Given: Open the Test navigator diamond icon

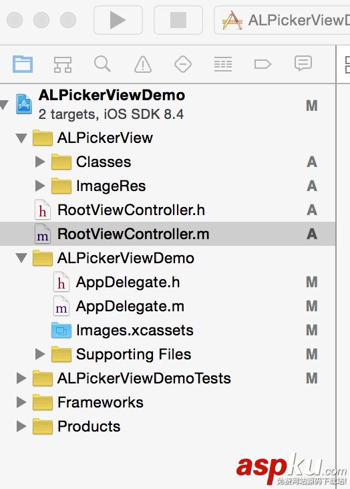Looking at the screenshot, I should (183, 64).
